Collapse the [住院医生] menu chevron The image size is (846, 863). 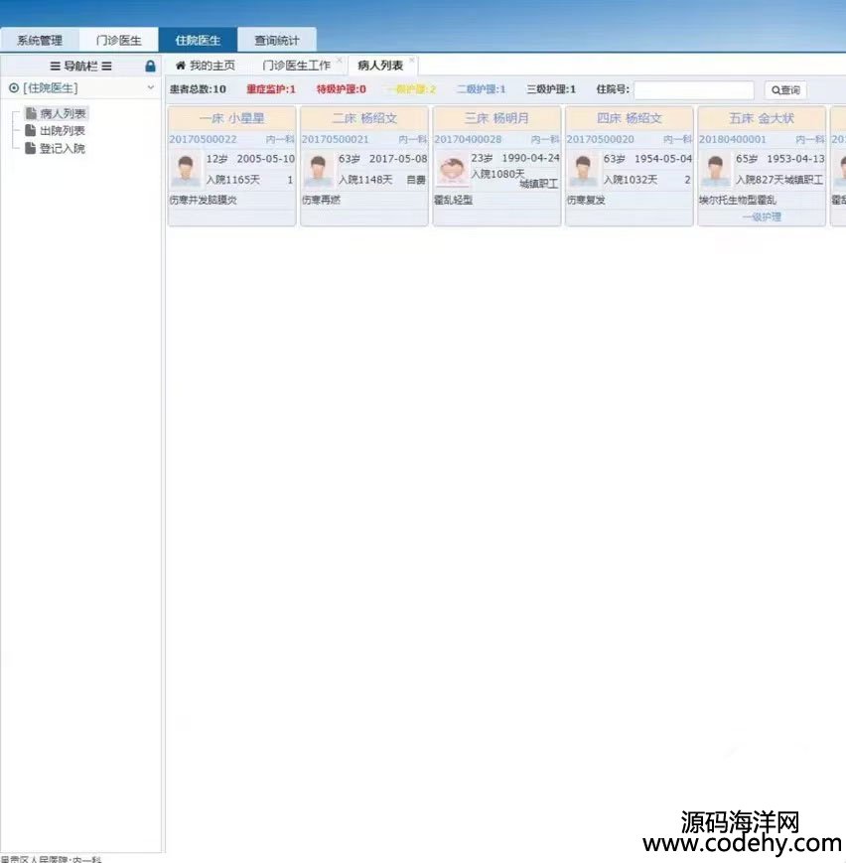(x=151, y=87)
